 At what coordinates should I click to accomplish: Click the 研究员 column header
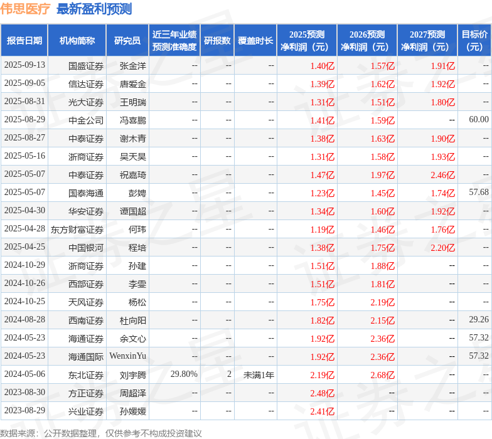tap(127, 40)
